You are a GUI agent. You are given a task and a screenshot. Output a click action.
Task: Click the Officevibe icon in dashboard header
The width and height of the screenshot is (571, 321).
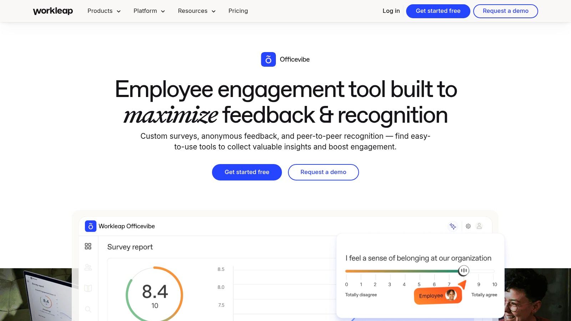coord(91,226)
